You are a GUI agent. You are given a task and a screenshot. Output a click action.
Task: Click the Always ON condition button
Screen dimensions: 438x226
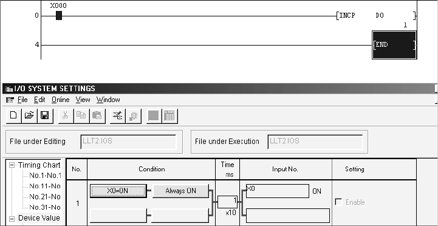(x=180, y=191)
